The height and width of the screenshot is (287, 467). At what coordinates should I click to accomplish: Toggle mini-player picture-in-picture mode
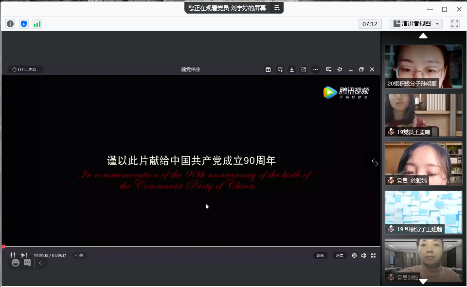tap(329, 69)
